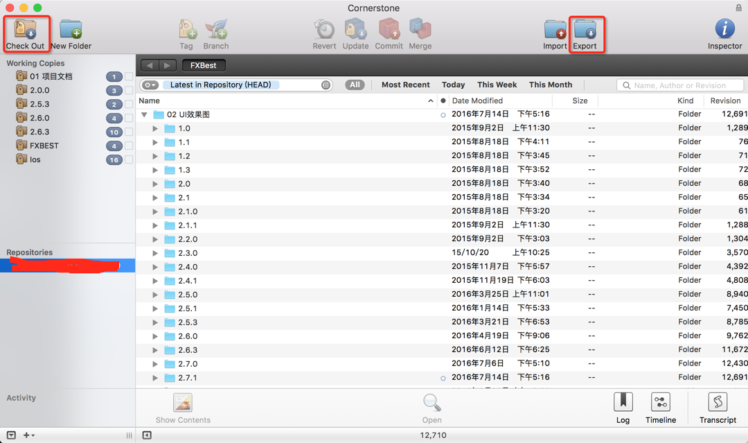This screenshot has height=443, width=748.
Task: Tick the checkbox next to 2.0.0 working copy
Action: coord(129,90)
